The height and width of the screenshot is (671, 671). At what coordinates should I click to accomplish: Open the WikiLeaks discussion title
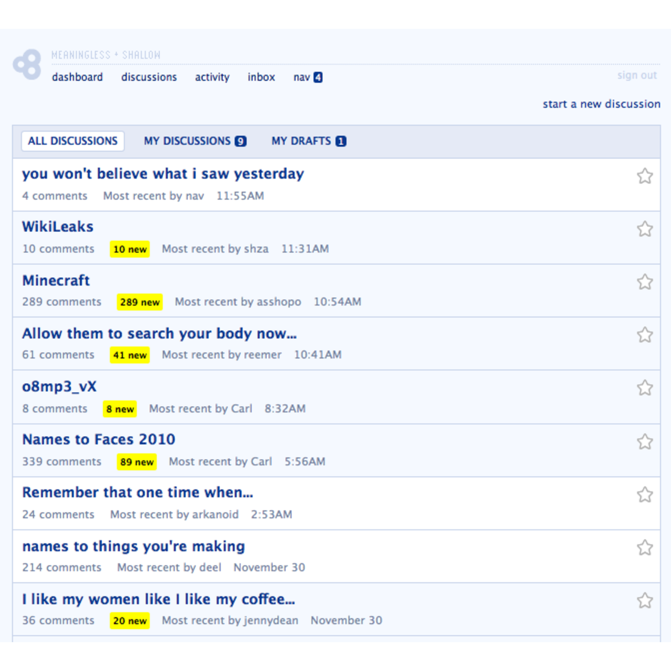coord(58,226)
